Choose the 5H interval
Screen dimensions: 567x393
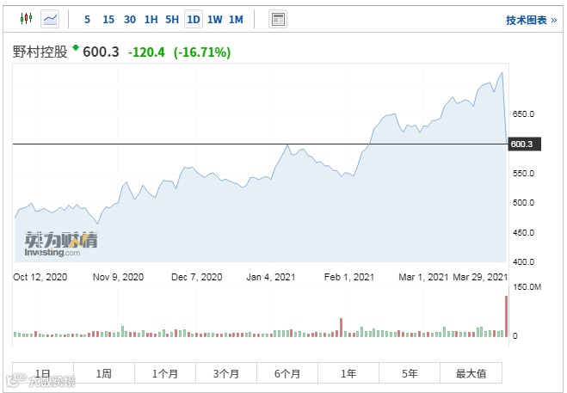tap(172, 19)
